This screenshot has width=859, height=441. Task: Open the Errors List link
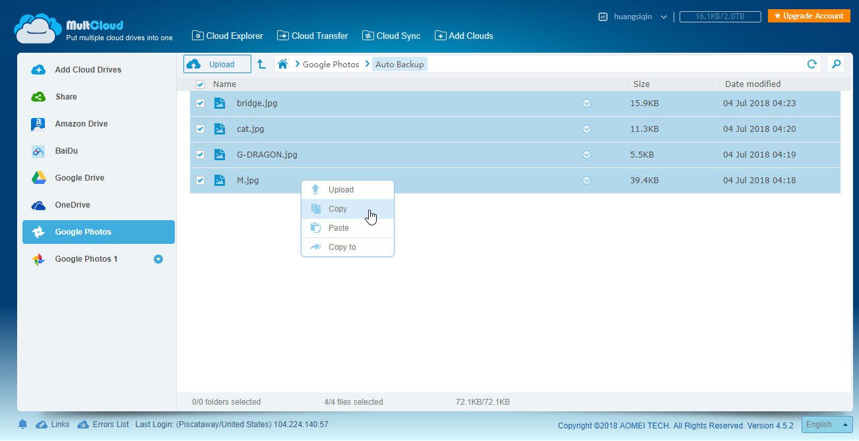110,425
